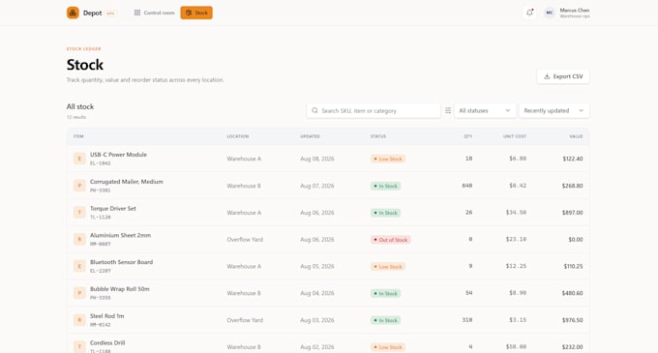Click the category icon for Steel Rod 1m
The image size is (658, 353).
click(79, 320)
